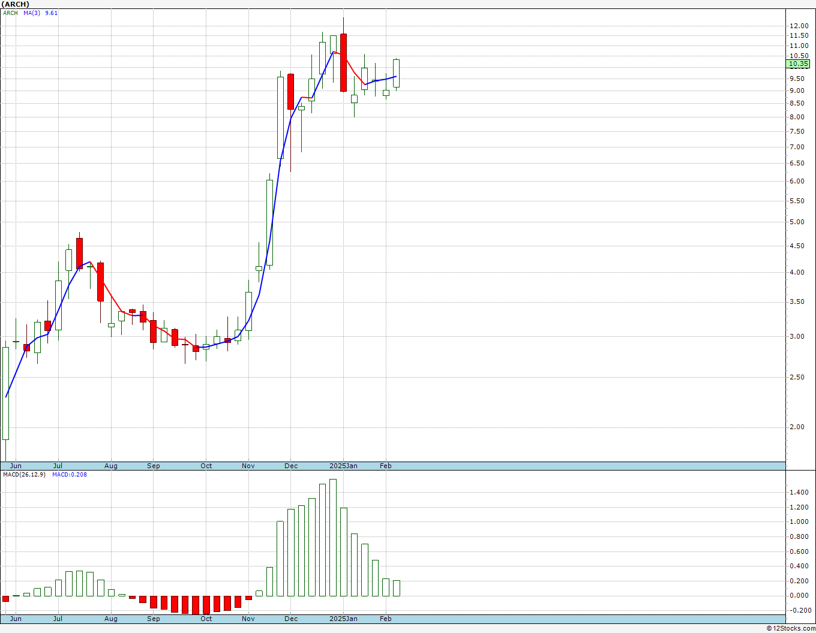The width and height of the screenshot is (816, 633).
Task: Click the 1.400 MACD axis label
Action: click(799, 493)
